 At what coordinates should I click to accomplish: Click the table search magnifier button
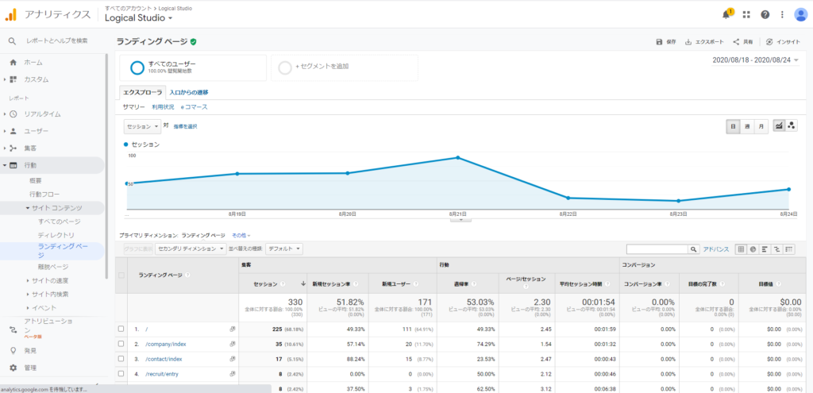tap(693, 249)
